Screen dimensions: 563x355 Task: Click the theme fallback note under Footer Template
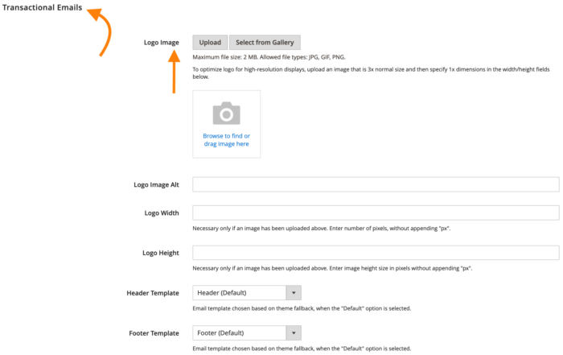pos(302,349)
